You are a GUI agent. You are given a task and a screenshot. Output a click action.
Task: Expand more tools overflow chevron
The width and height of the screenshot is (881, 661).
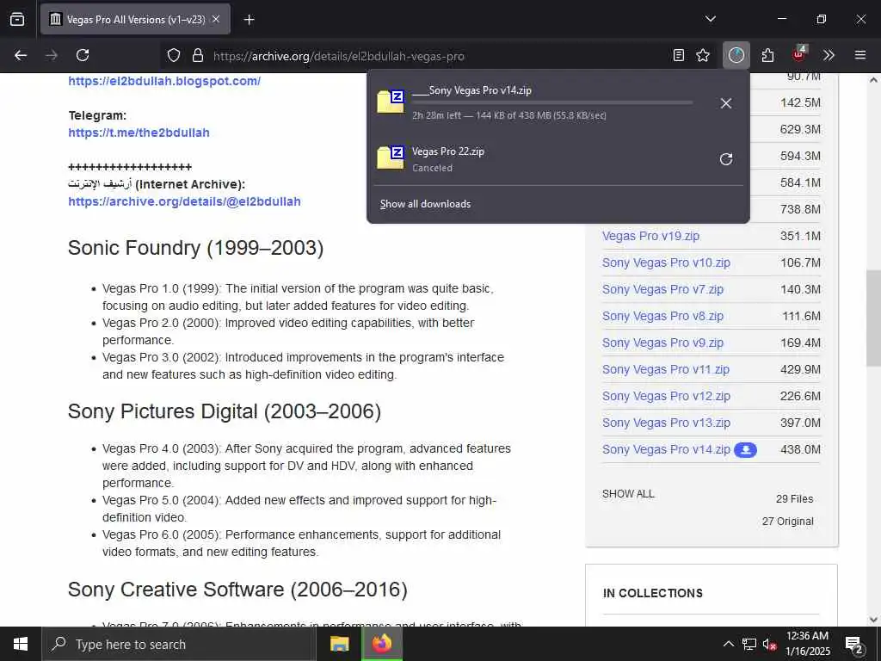(x=829, y=55)
